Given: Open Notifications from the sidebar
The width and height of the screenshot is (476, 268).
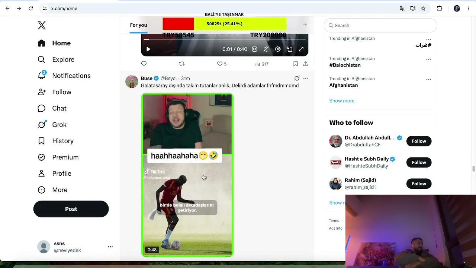Looking at the screenshot, I should pyautogui.click(x=64, y=76).
